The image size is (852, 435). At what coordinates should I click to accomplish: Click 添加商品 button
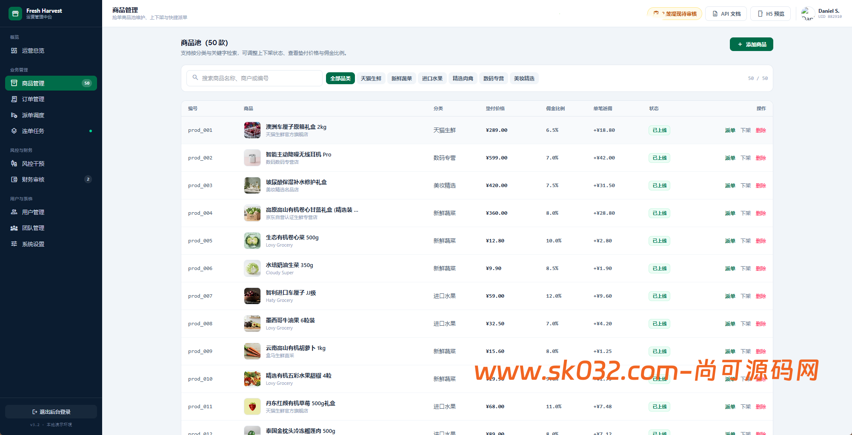[x=752, y=44]
